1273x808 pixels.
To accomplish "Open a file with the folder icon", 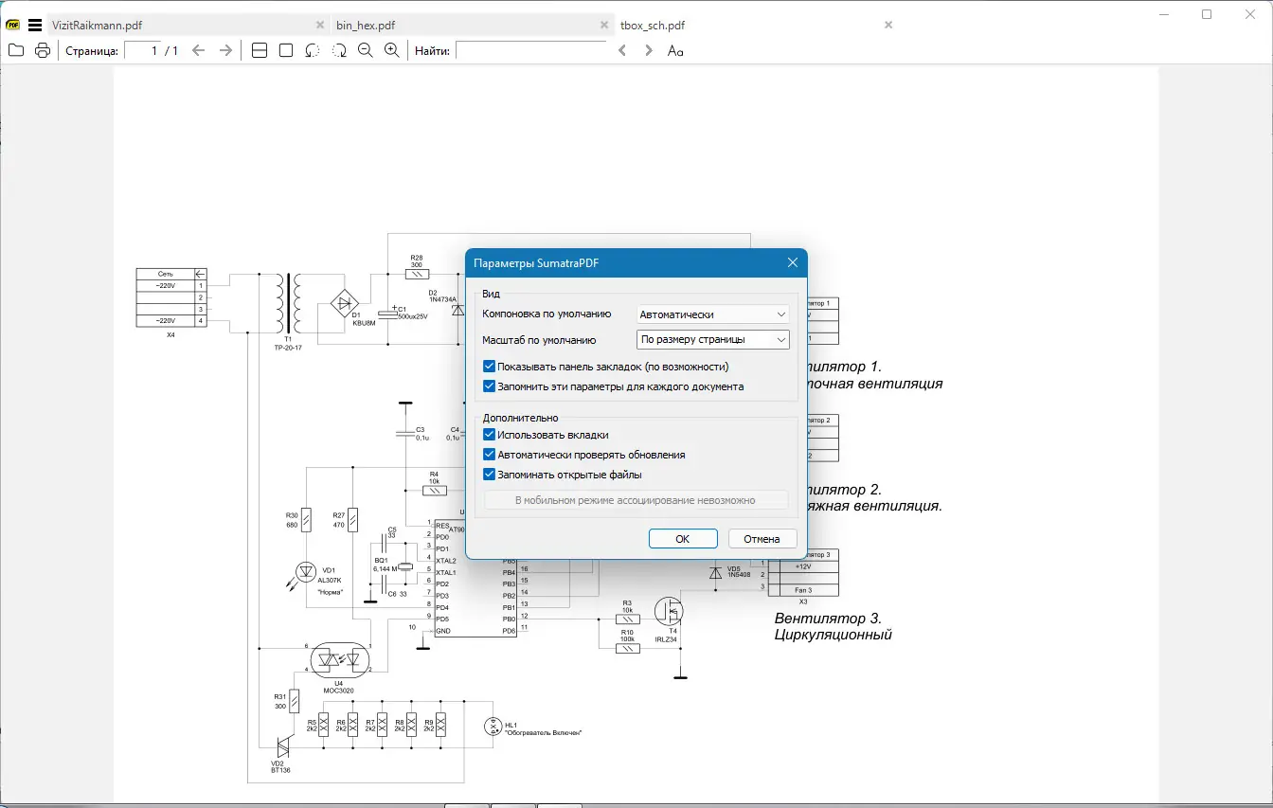I will (16, 50).
